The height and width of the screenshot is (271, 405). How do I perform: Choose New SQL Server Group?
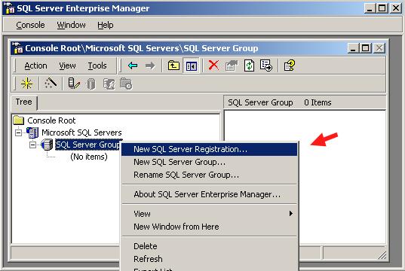pyautogui.click(x=210, y=162)
